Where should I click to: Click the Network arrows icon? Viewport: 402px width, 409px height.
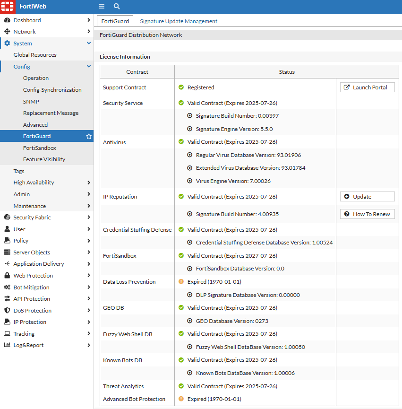click(7, 32)
